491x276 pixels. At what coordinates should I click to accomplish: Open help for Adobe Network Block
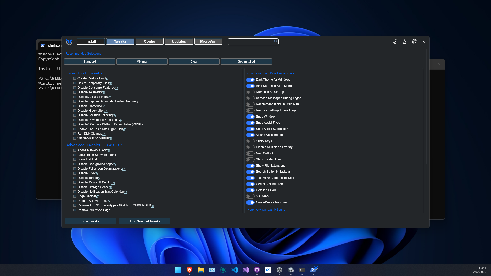pyautogui.click(x=108, y=151)
